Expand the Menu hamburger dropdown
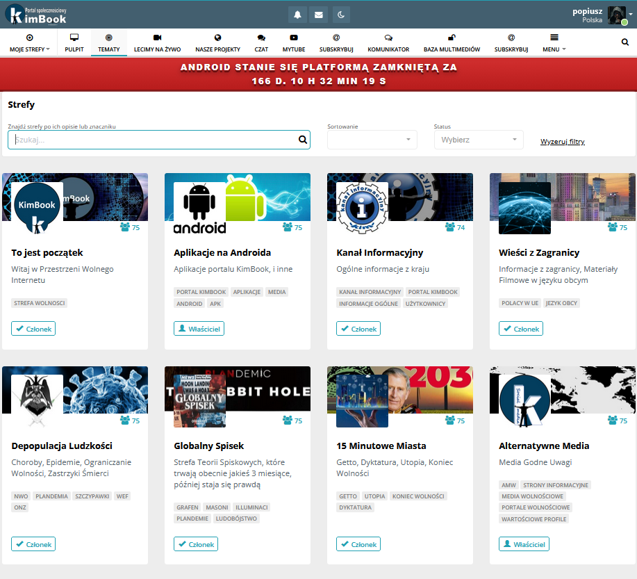 (x=554, y=42)
